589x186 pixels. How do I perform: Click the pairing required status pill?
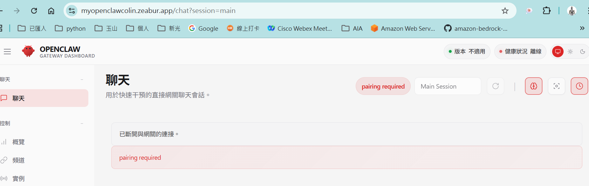tap(383, 86)
